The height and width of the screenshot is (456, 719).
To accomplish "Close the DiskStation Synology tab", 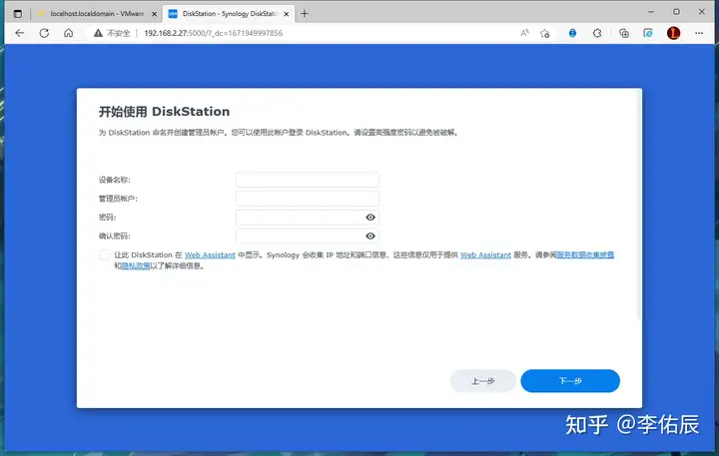I will (x=287, y=14).
